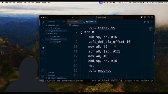Show errors and warnings in status bar

50,81
